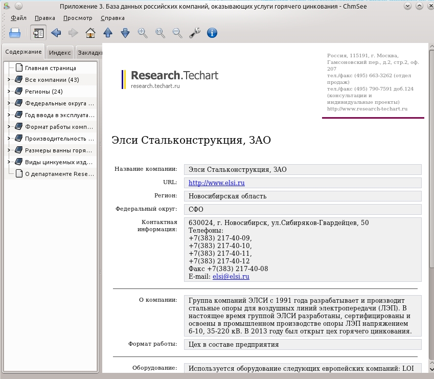
Task: Expand Размеры ванны горя... node
Action: [9, 150]
